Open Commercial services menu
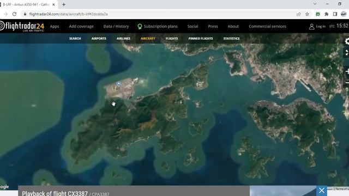349x196 pixels. pyautogui.click(x=267, y=26)
